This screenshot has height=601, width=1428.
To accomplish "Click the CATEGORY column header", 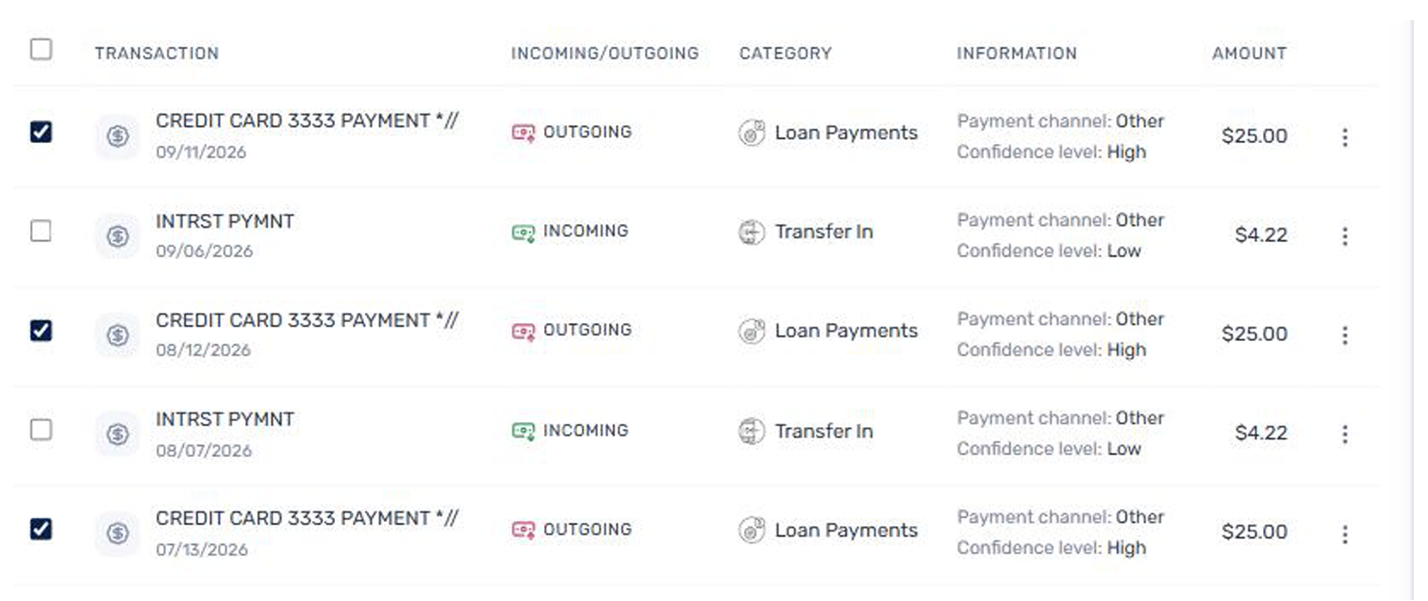I will 785,53.
